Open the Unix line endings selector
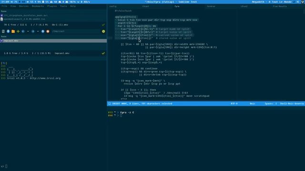This screenshot has width=305, height=171. tap(252, 104)
